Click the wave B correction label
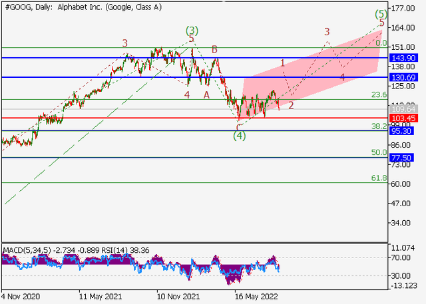426x304 pixels. tap(215, 49)
